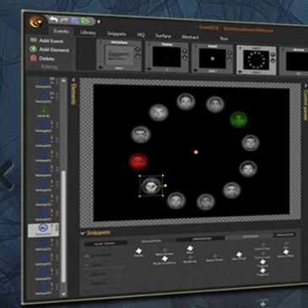Select the Fixation event thumbnail

167,57
